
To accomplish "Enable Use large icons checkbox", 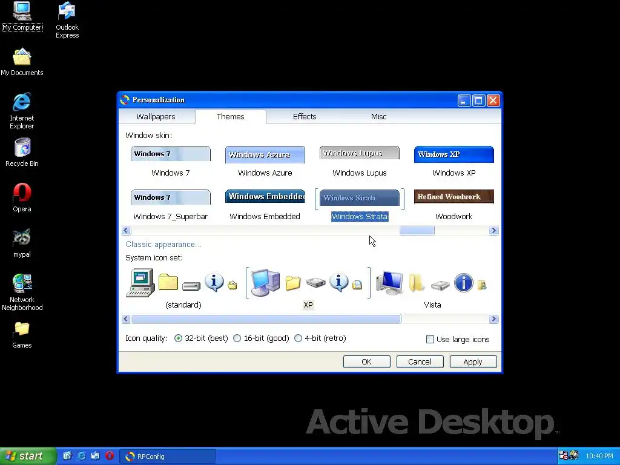I will 458,339.
